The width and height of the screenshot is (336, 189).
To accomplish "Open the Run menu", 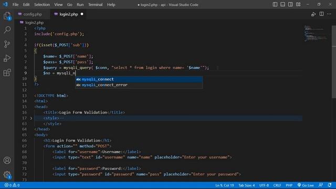I will pos(80,5).
